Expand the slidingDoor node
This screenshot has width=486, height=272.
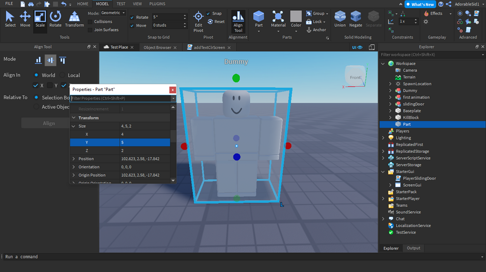pyautogui.click(x=390, y=104)
